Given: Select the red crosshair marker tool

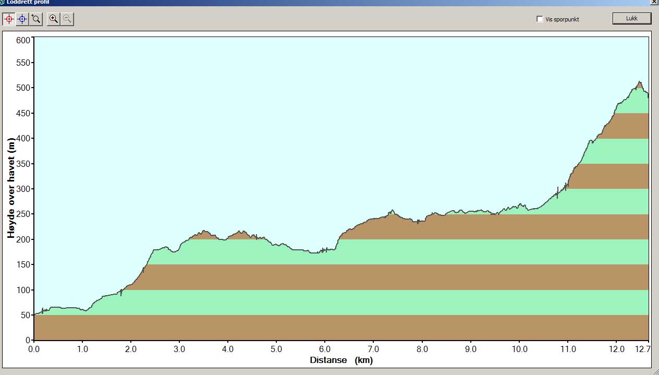Looking at the screenshot, I should [x=9, y=19].
